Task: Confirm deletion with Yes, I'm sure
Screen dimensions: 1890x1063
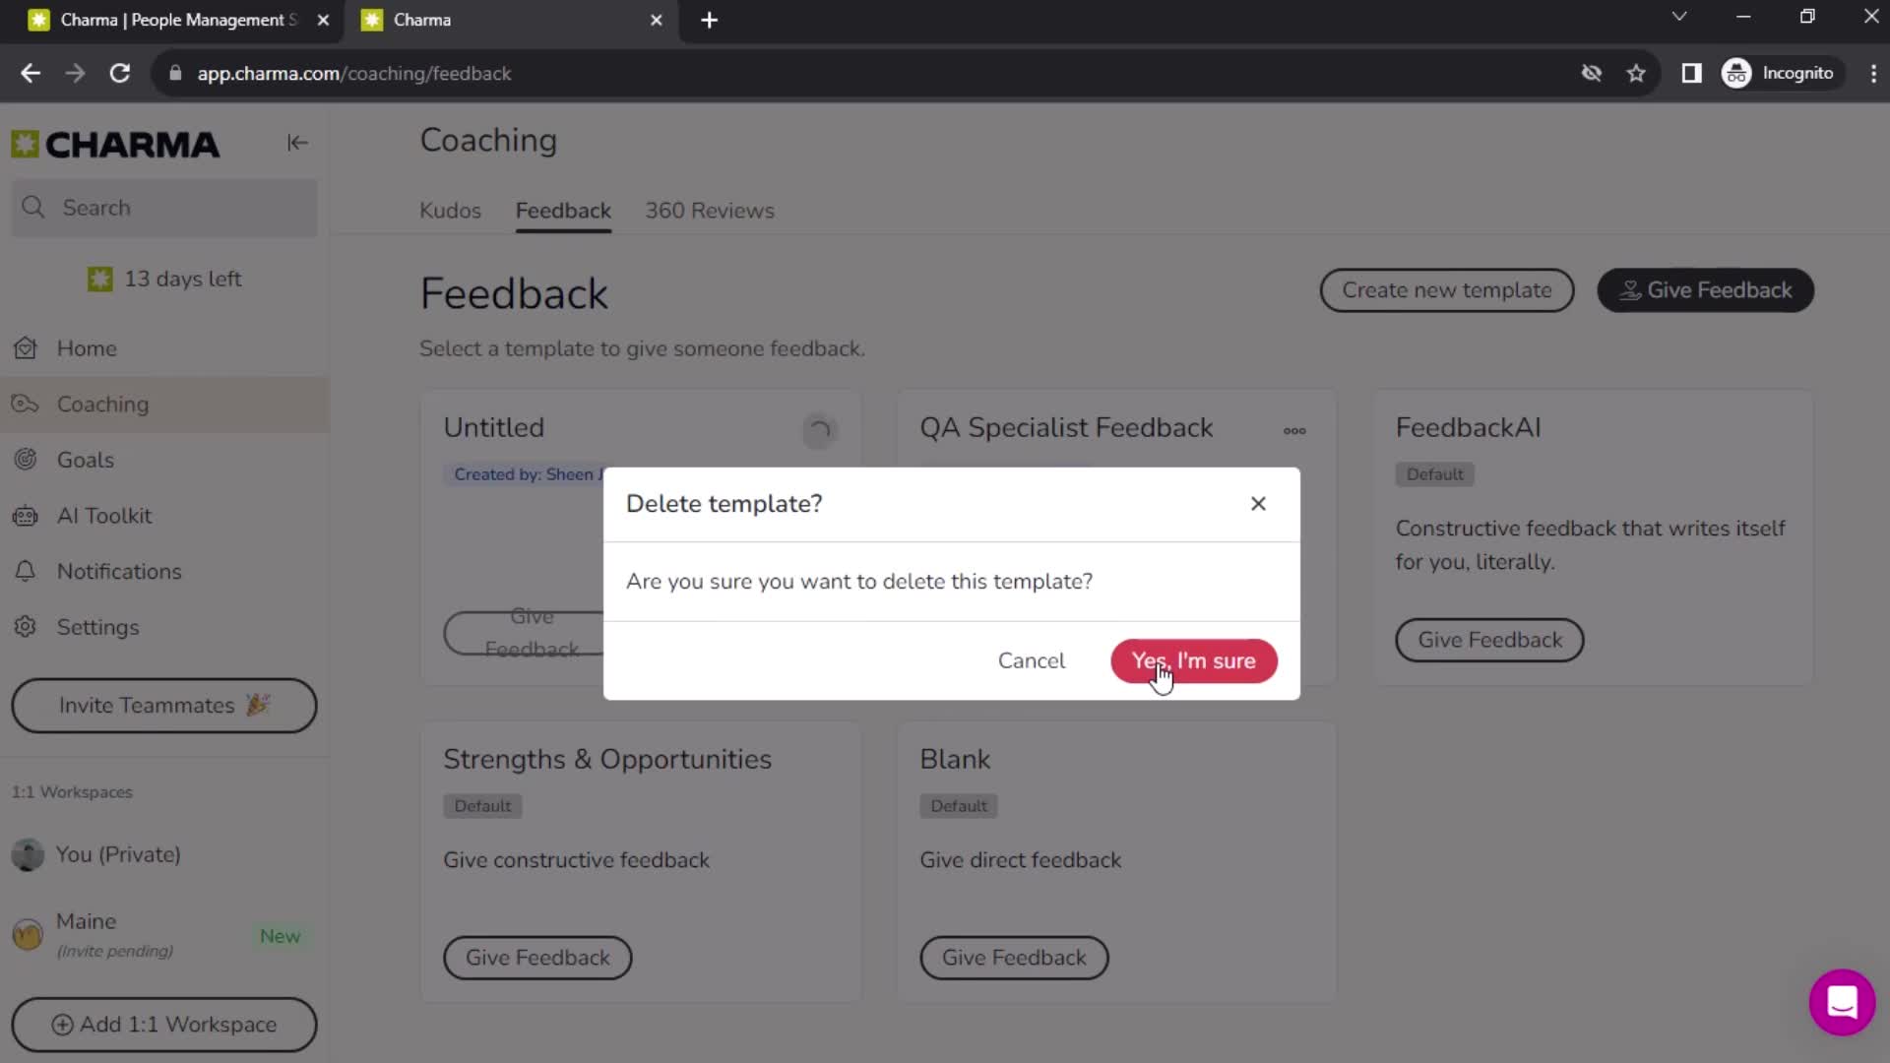Action: tap(1193, 660)
